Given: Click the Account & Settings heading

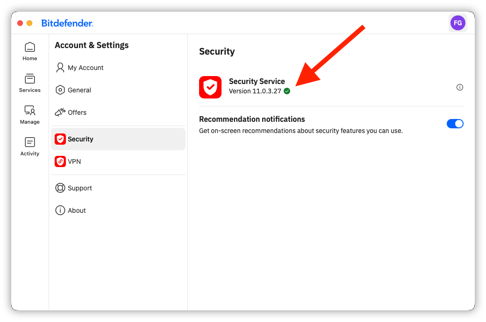Looking at the screenshot, I should (x=92, y=45).
